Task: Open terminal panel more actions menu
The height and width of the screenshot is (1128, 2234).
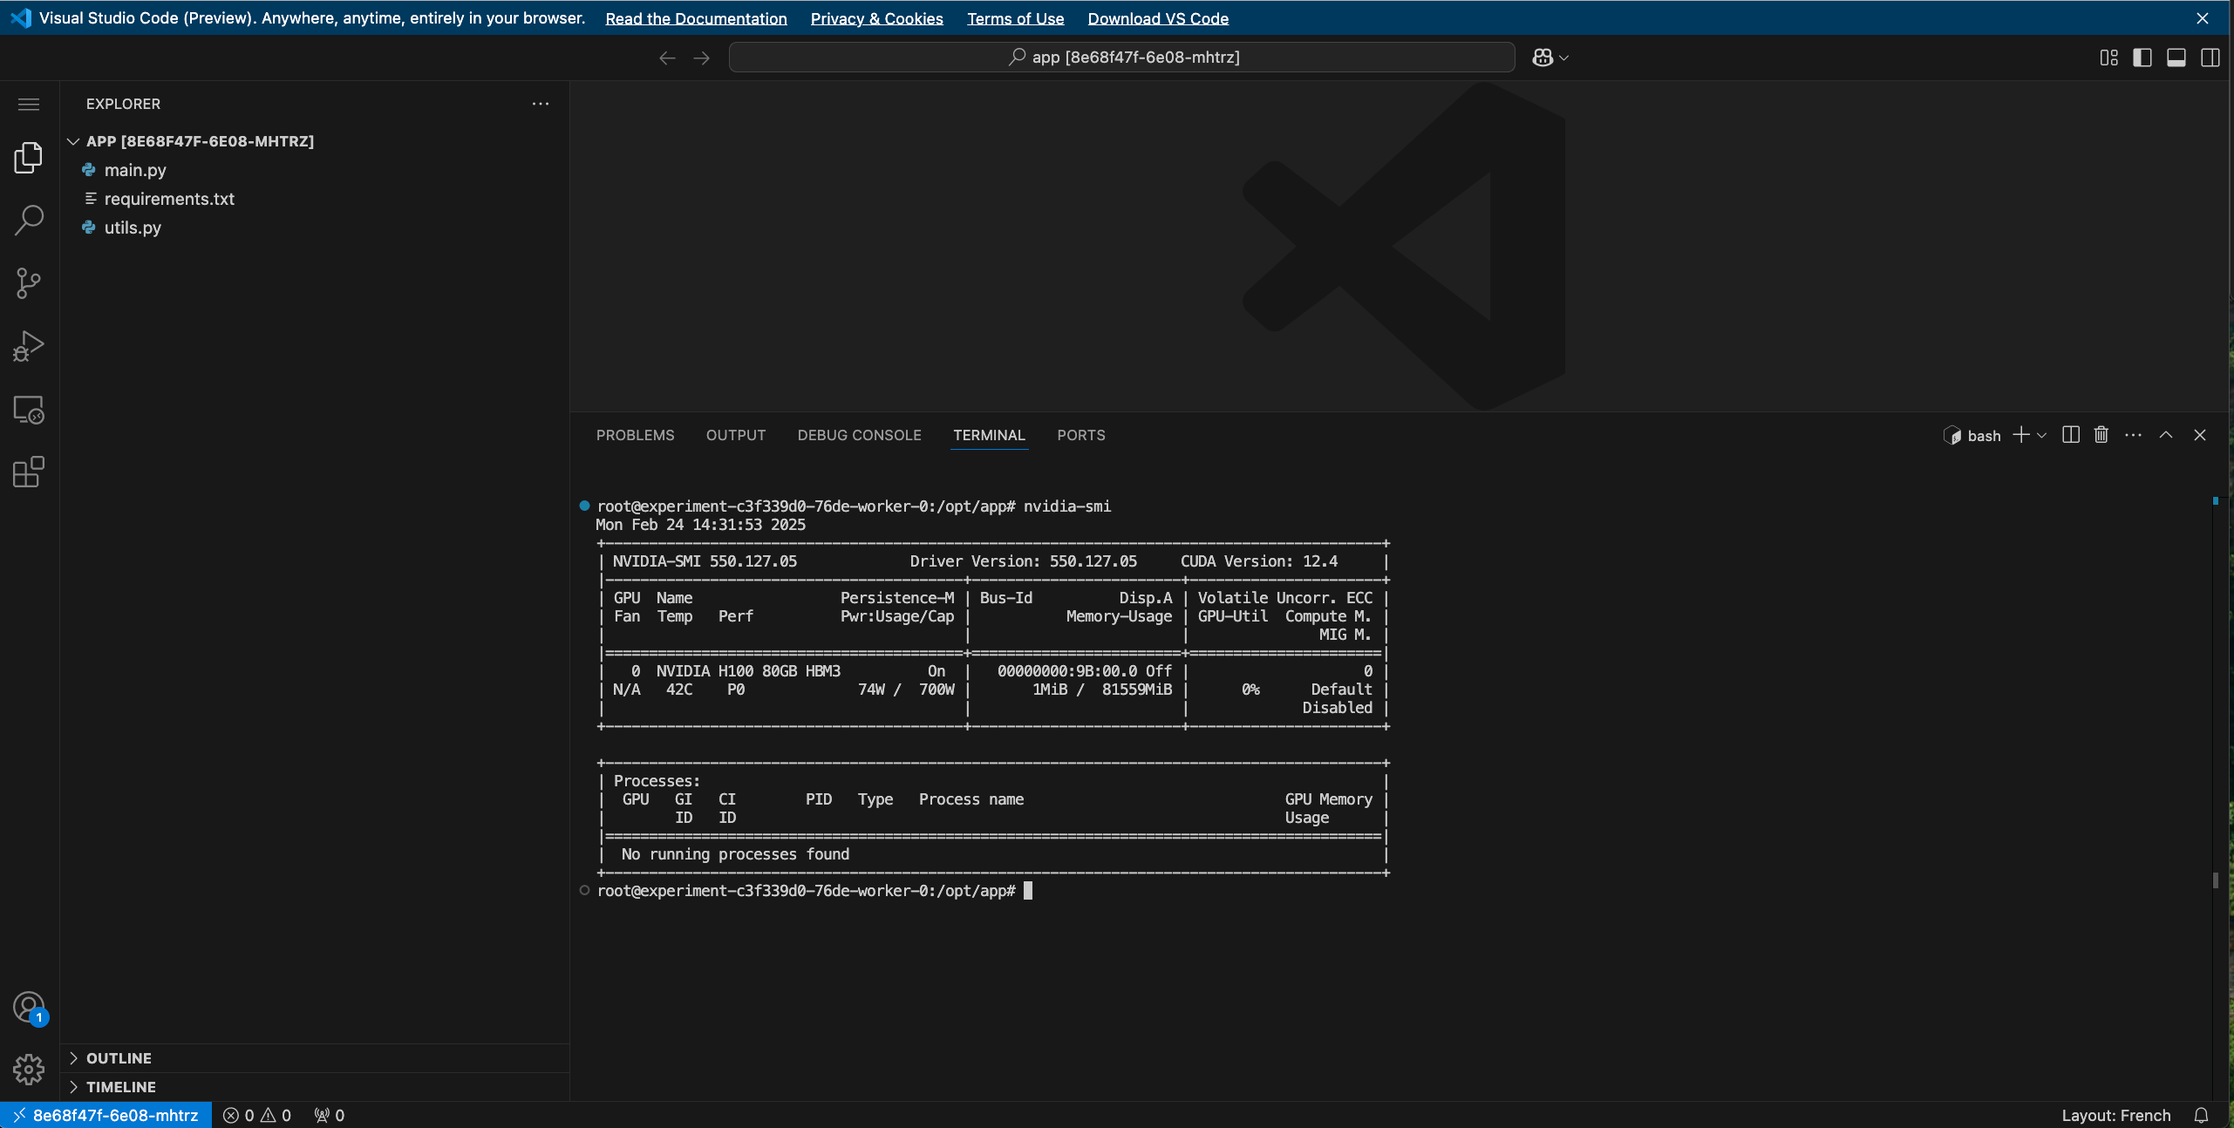Action: point(2133,435)
